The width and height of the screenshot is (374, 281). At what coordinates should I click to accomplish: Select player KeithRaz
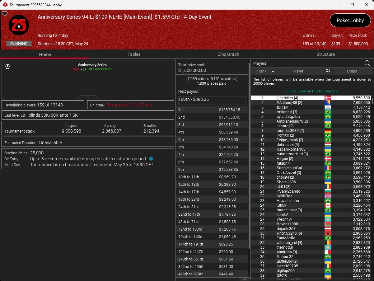311,196
